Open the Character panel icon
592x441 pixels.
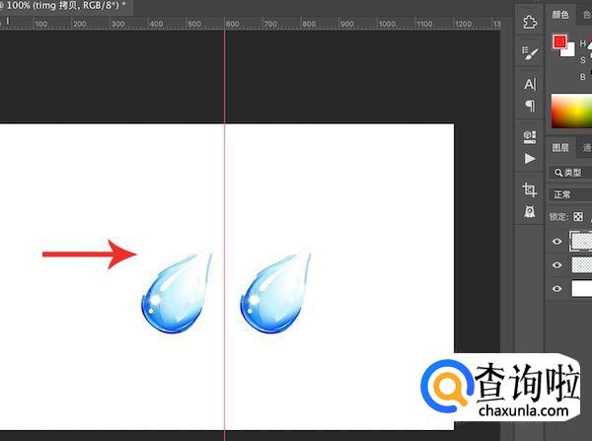point(530,84)
